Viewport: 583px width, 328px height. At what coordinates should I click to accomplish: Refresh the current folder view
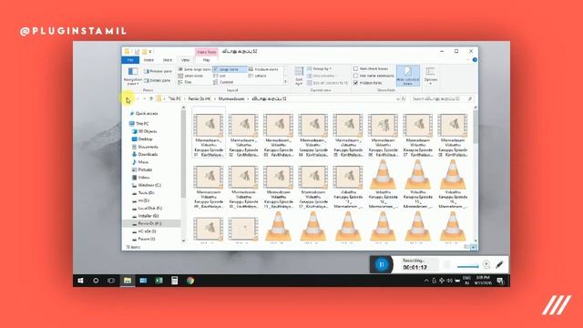click(x=404, y=99)
